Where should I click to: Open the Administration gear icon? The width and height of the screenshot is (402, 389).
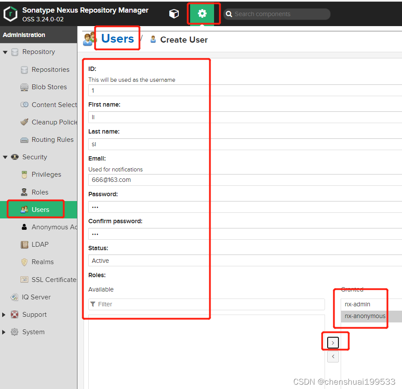tap(202, 13)
